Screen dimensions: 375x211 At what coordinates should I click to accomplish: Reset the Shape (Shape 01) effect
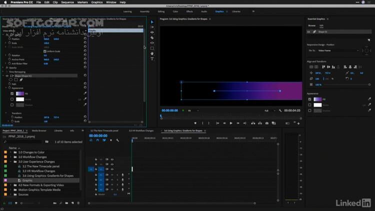click(85, 75)
